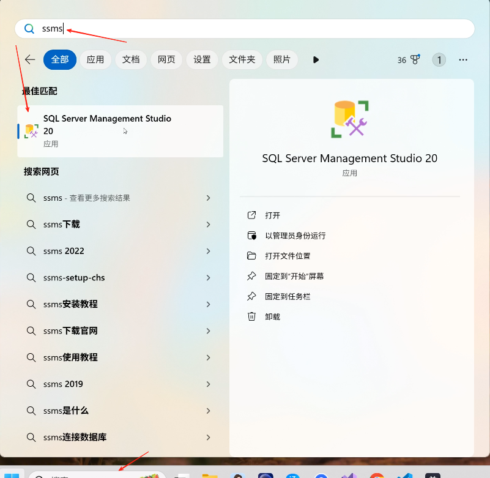Expand the chevron beside 'ssms连接数据库'
490x478 pixels.
pos(208,437)
